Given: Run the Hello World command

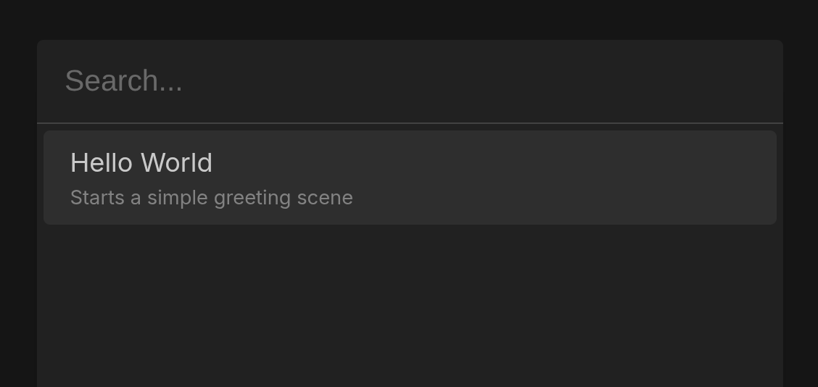Looking at the screenshot, I should [410, 178].
